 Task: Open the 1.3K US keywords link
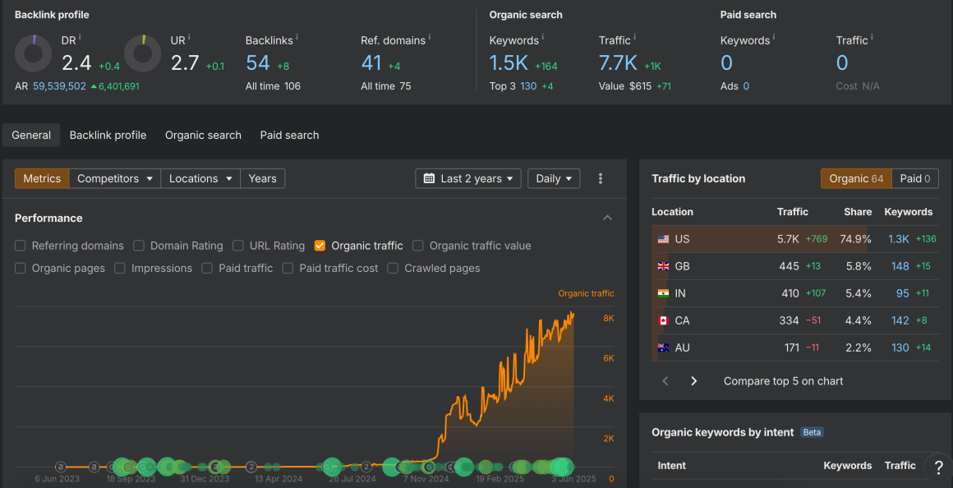click(900, 238)
